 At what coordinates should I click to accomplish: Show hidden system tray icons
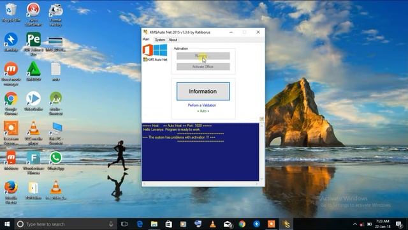pyautogui.click(x=355, y=224)
